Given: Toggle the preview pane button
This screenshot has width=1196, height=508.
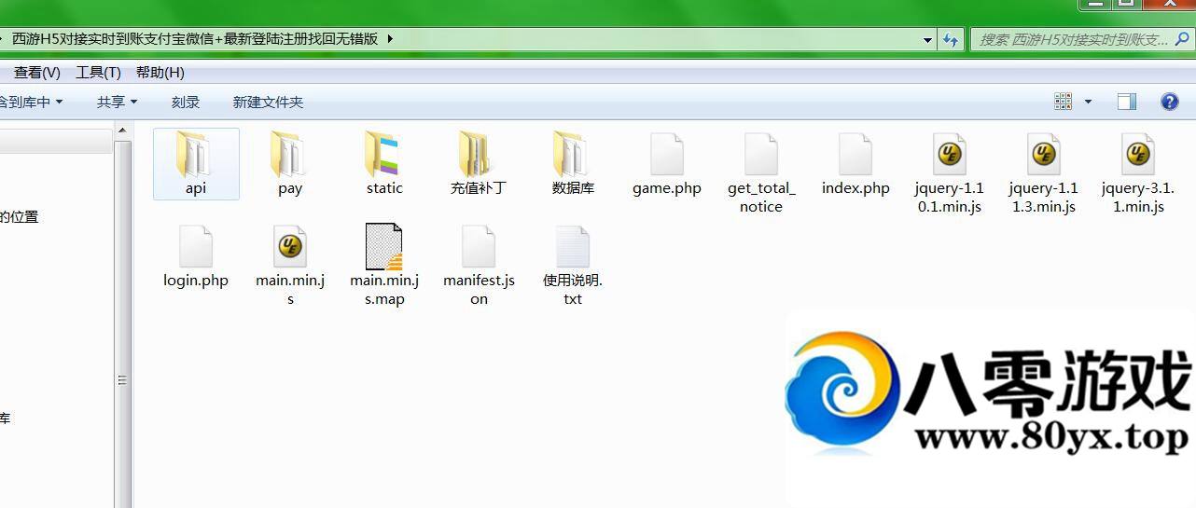Looking at the screenshot, I should click(x=1127, y=102).
